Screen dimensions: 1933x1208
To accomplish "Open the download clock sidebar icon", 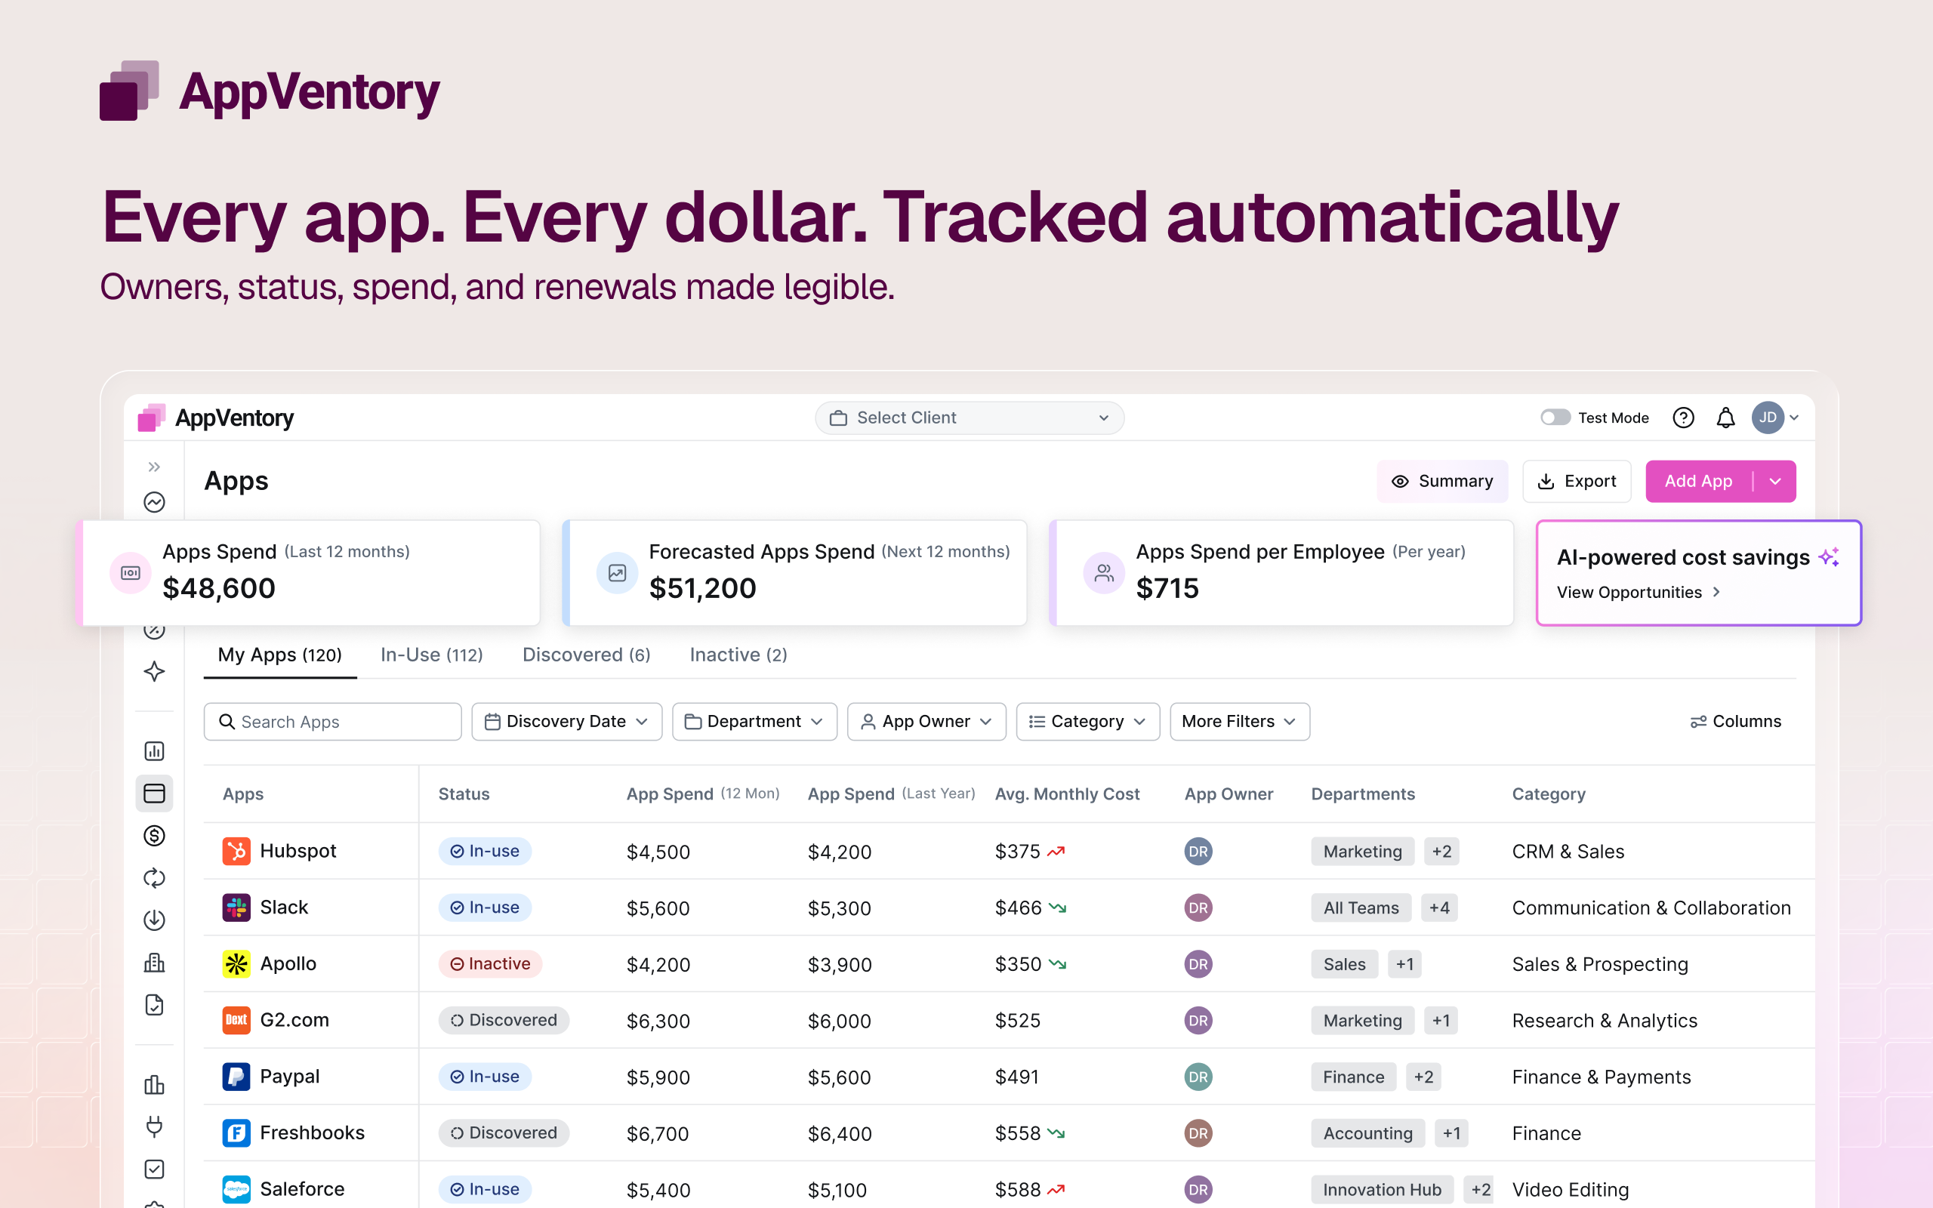I will (154, 920).
